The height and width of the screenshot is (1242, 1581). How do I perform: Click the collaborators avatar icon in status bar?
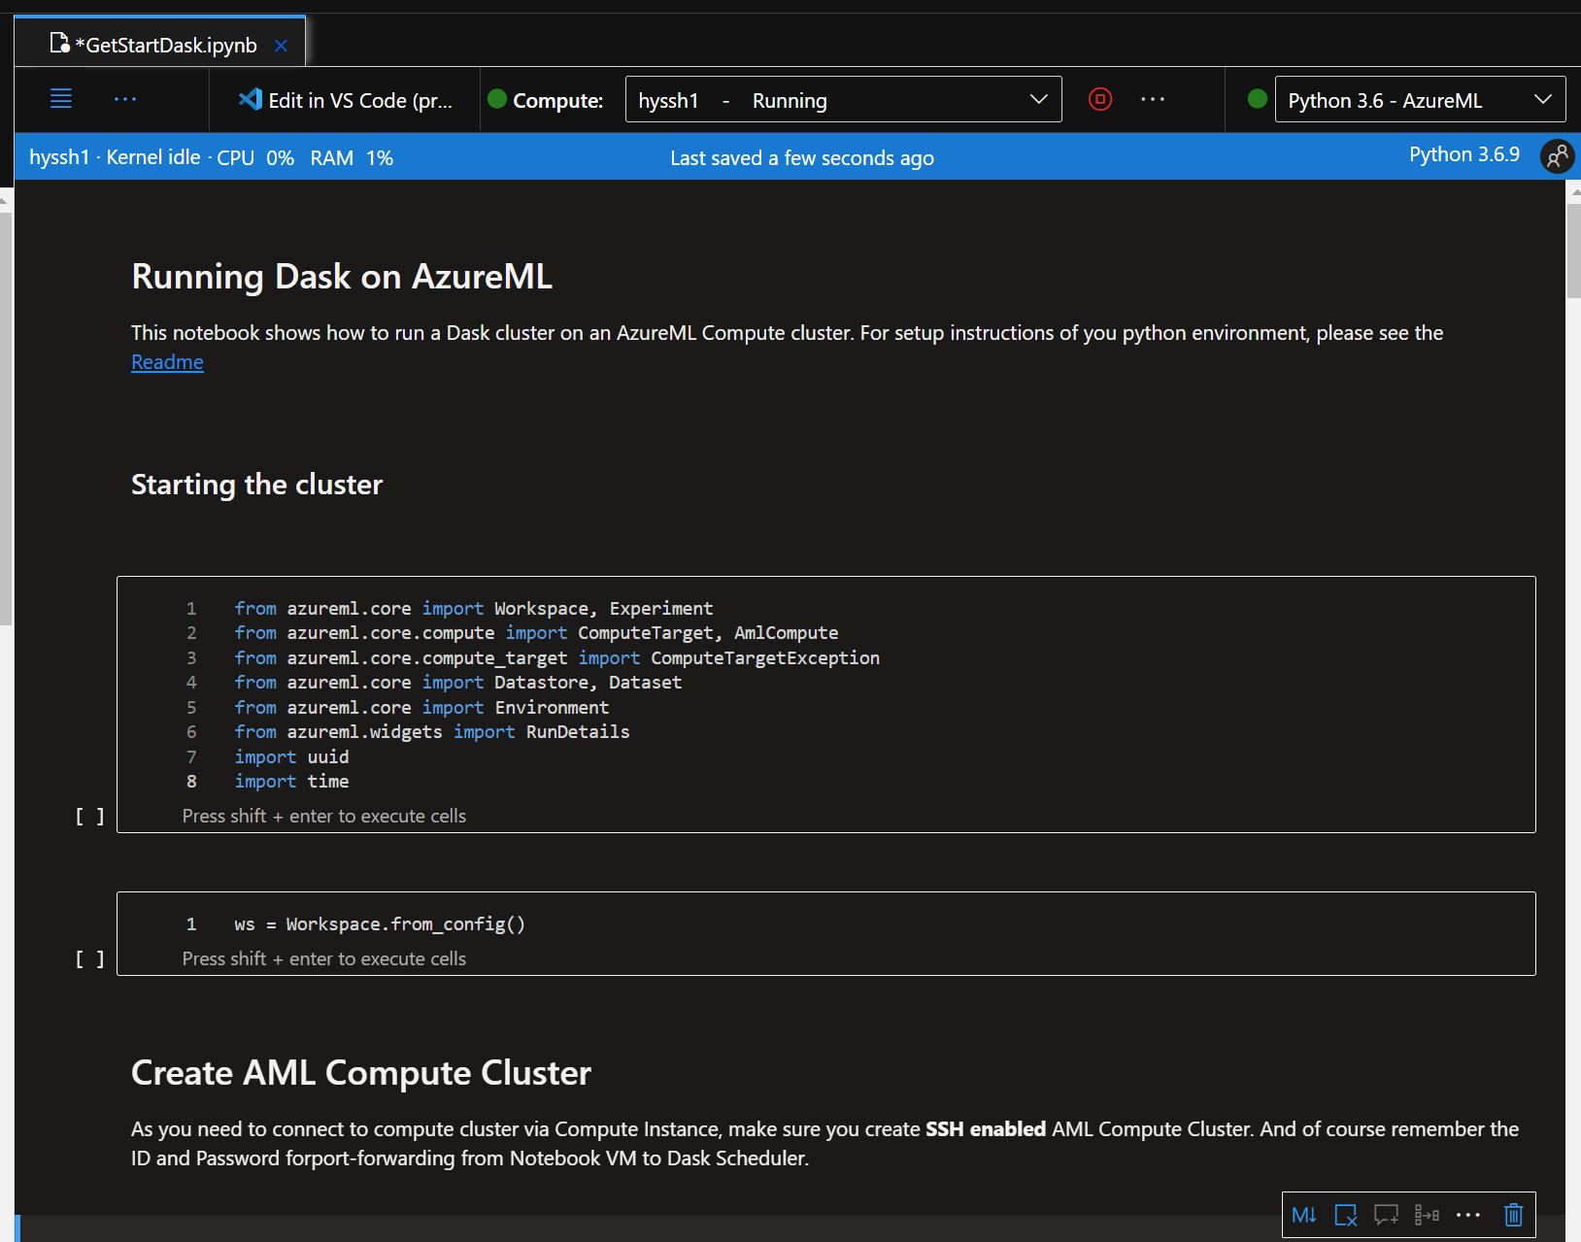pyautogui.click(x=1557, y=156)
